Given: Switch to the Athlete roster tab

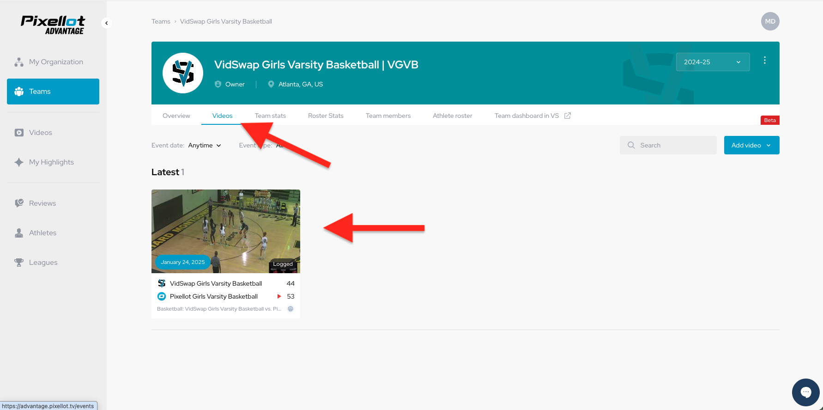Looking at the screenshot, I should point(452,116).
